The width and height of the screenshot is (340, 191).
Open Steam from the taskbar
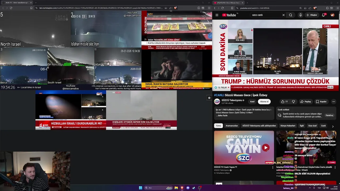tap(194, 188)
